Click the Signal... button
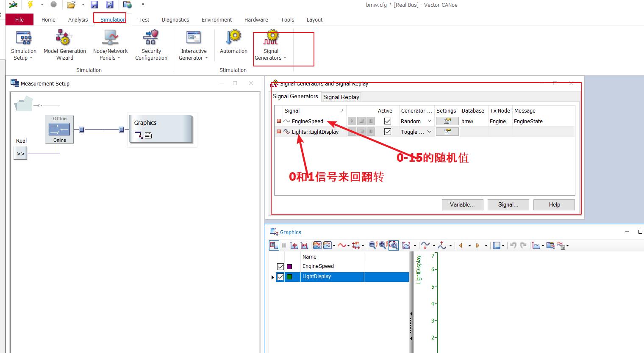Viewport: 644px width, 353px height. click(508, 204)
